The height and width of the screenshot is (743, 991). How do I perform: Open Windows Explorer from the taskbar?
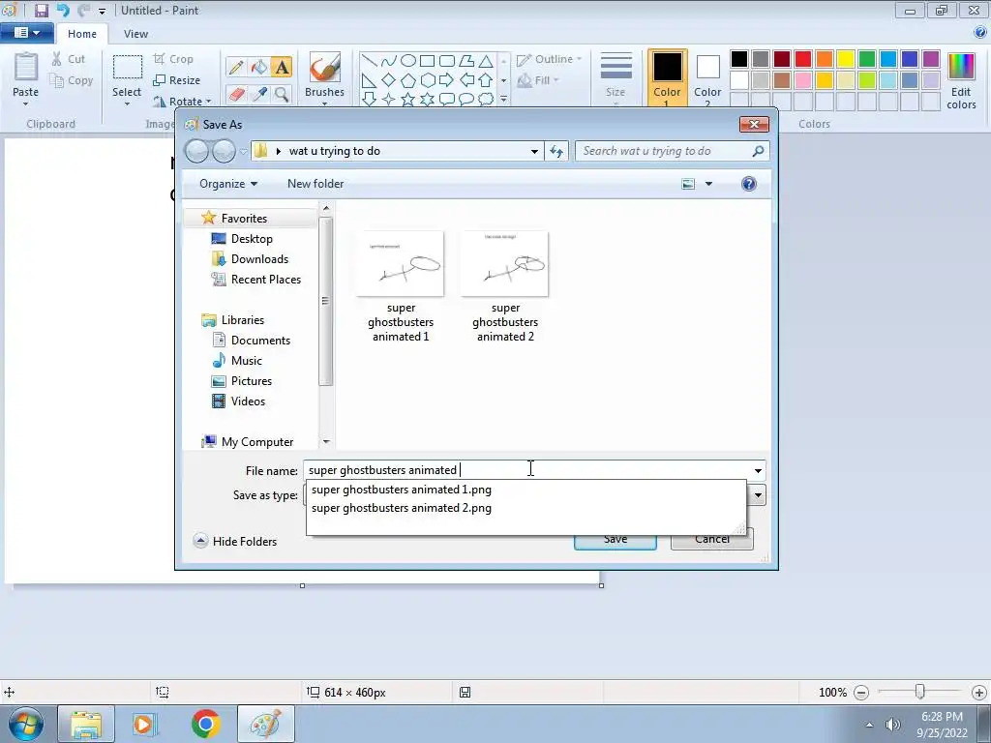pos(86,724)
